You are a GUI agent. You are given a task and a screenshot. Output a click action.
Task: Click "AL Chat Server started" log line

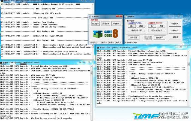point(36,118)
